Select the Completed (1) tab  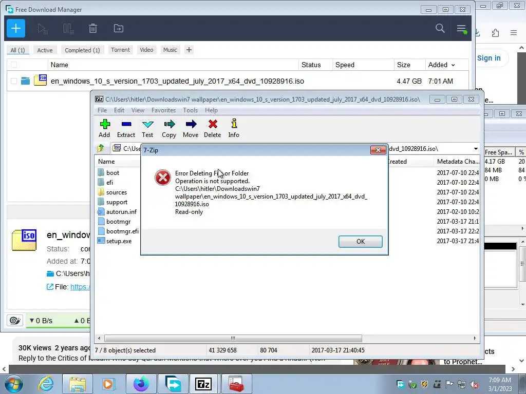(82, 50)
